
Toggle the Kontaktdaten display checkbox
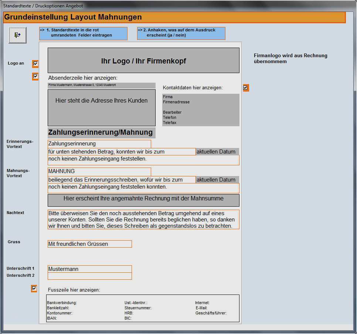pyautogui.click(x=245, y=88)
